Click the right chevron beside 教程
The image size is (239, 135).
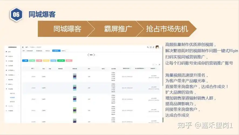94,55
